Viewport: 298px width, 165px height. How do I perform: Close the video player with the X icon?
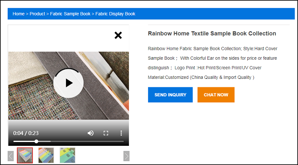tap(118, 35)
